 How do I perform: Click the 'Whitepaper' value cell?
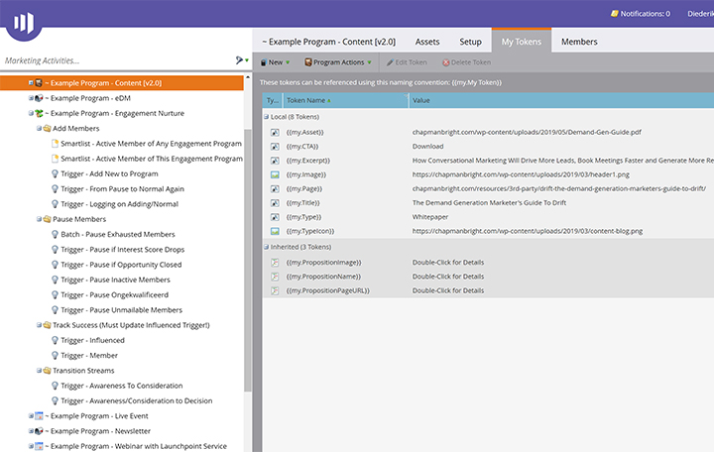click(430, 217)
